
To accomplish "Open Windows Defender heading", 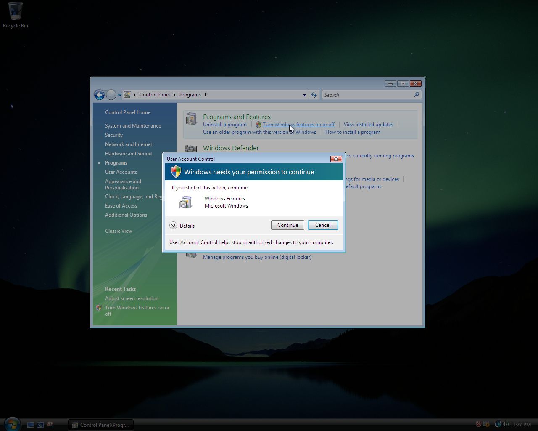I will (231, 148).
